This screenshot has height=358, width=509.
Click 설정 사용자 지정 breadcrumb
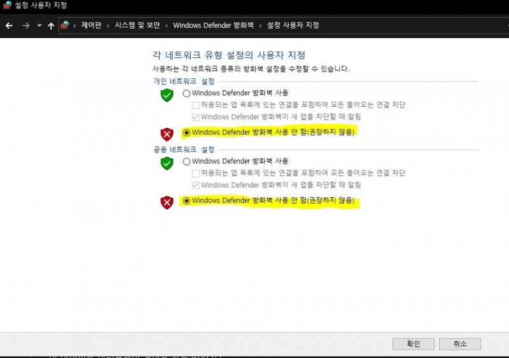(293, 25)
